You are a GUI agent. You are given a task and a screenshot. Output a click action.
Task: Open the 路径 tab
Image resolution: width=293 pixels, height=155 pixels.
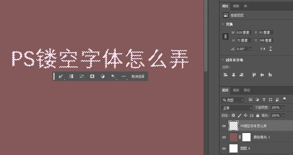[247, 90]
